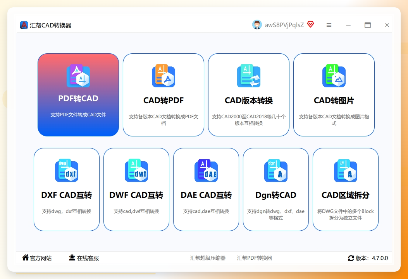This screenshot has width=408, height=279.
Task: Click description 支持cad,dwf互相转换
Action: click(x=136, y=211)
